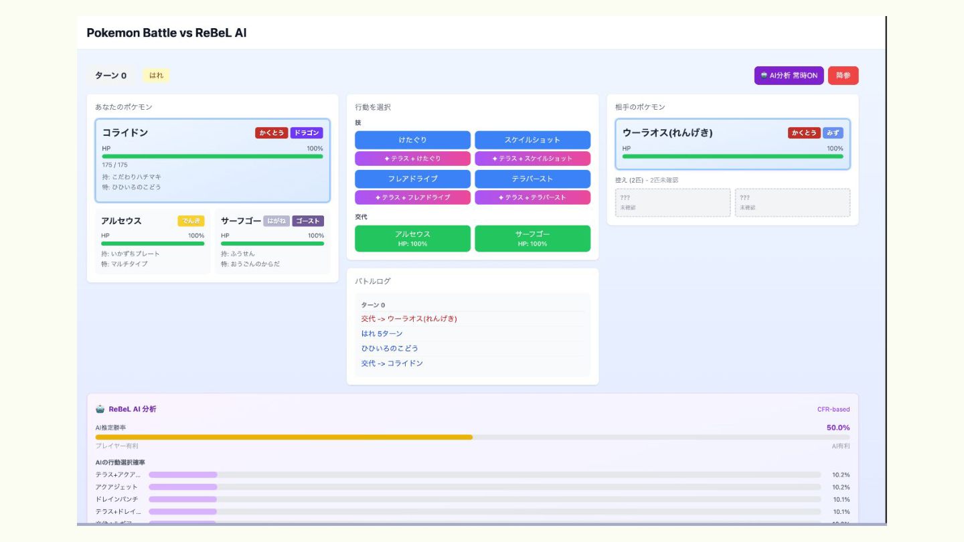Click the red 降参 surrender button
964x542 pixels.
(x=843, y=76)
